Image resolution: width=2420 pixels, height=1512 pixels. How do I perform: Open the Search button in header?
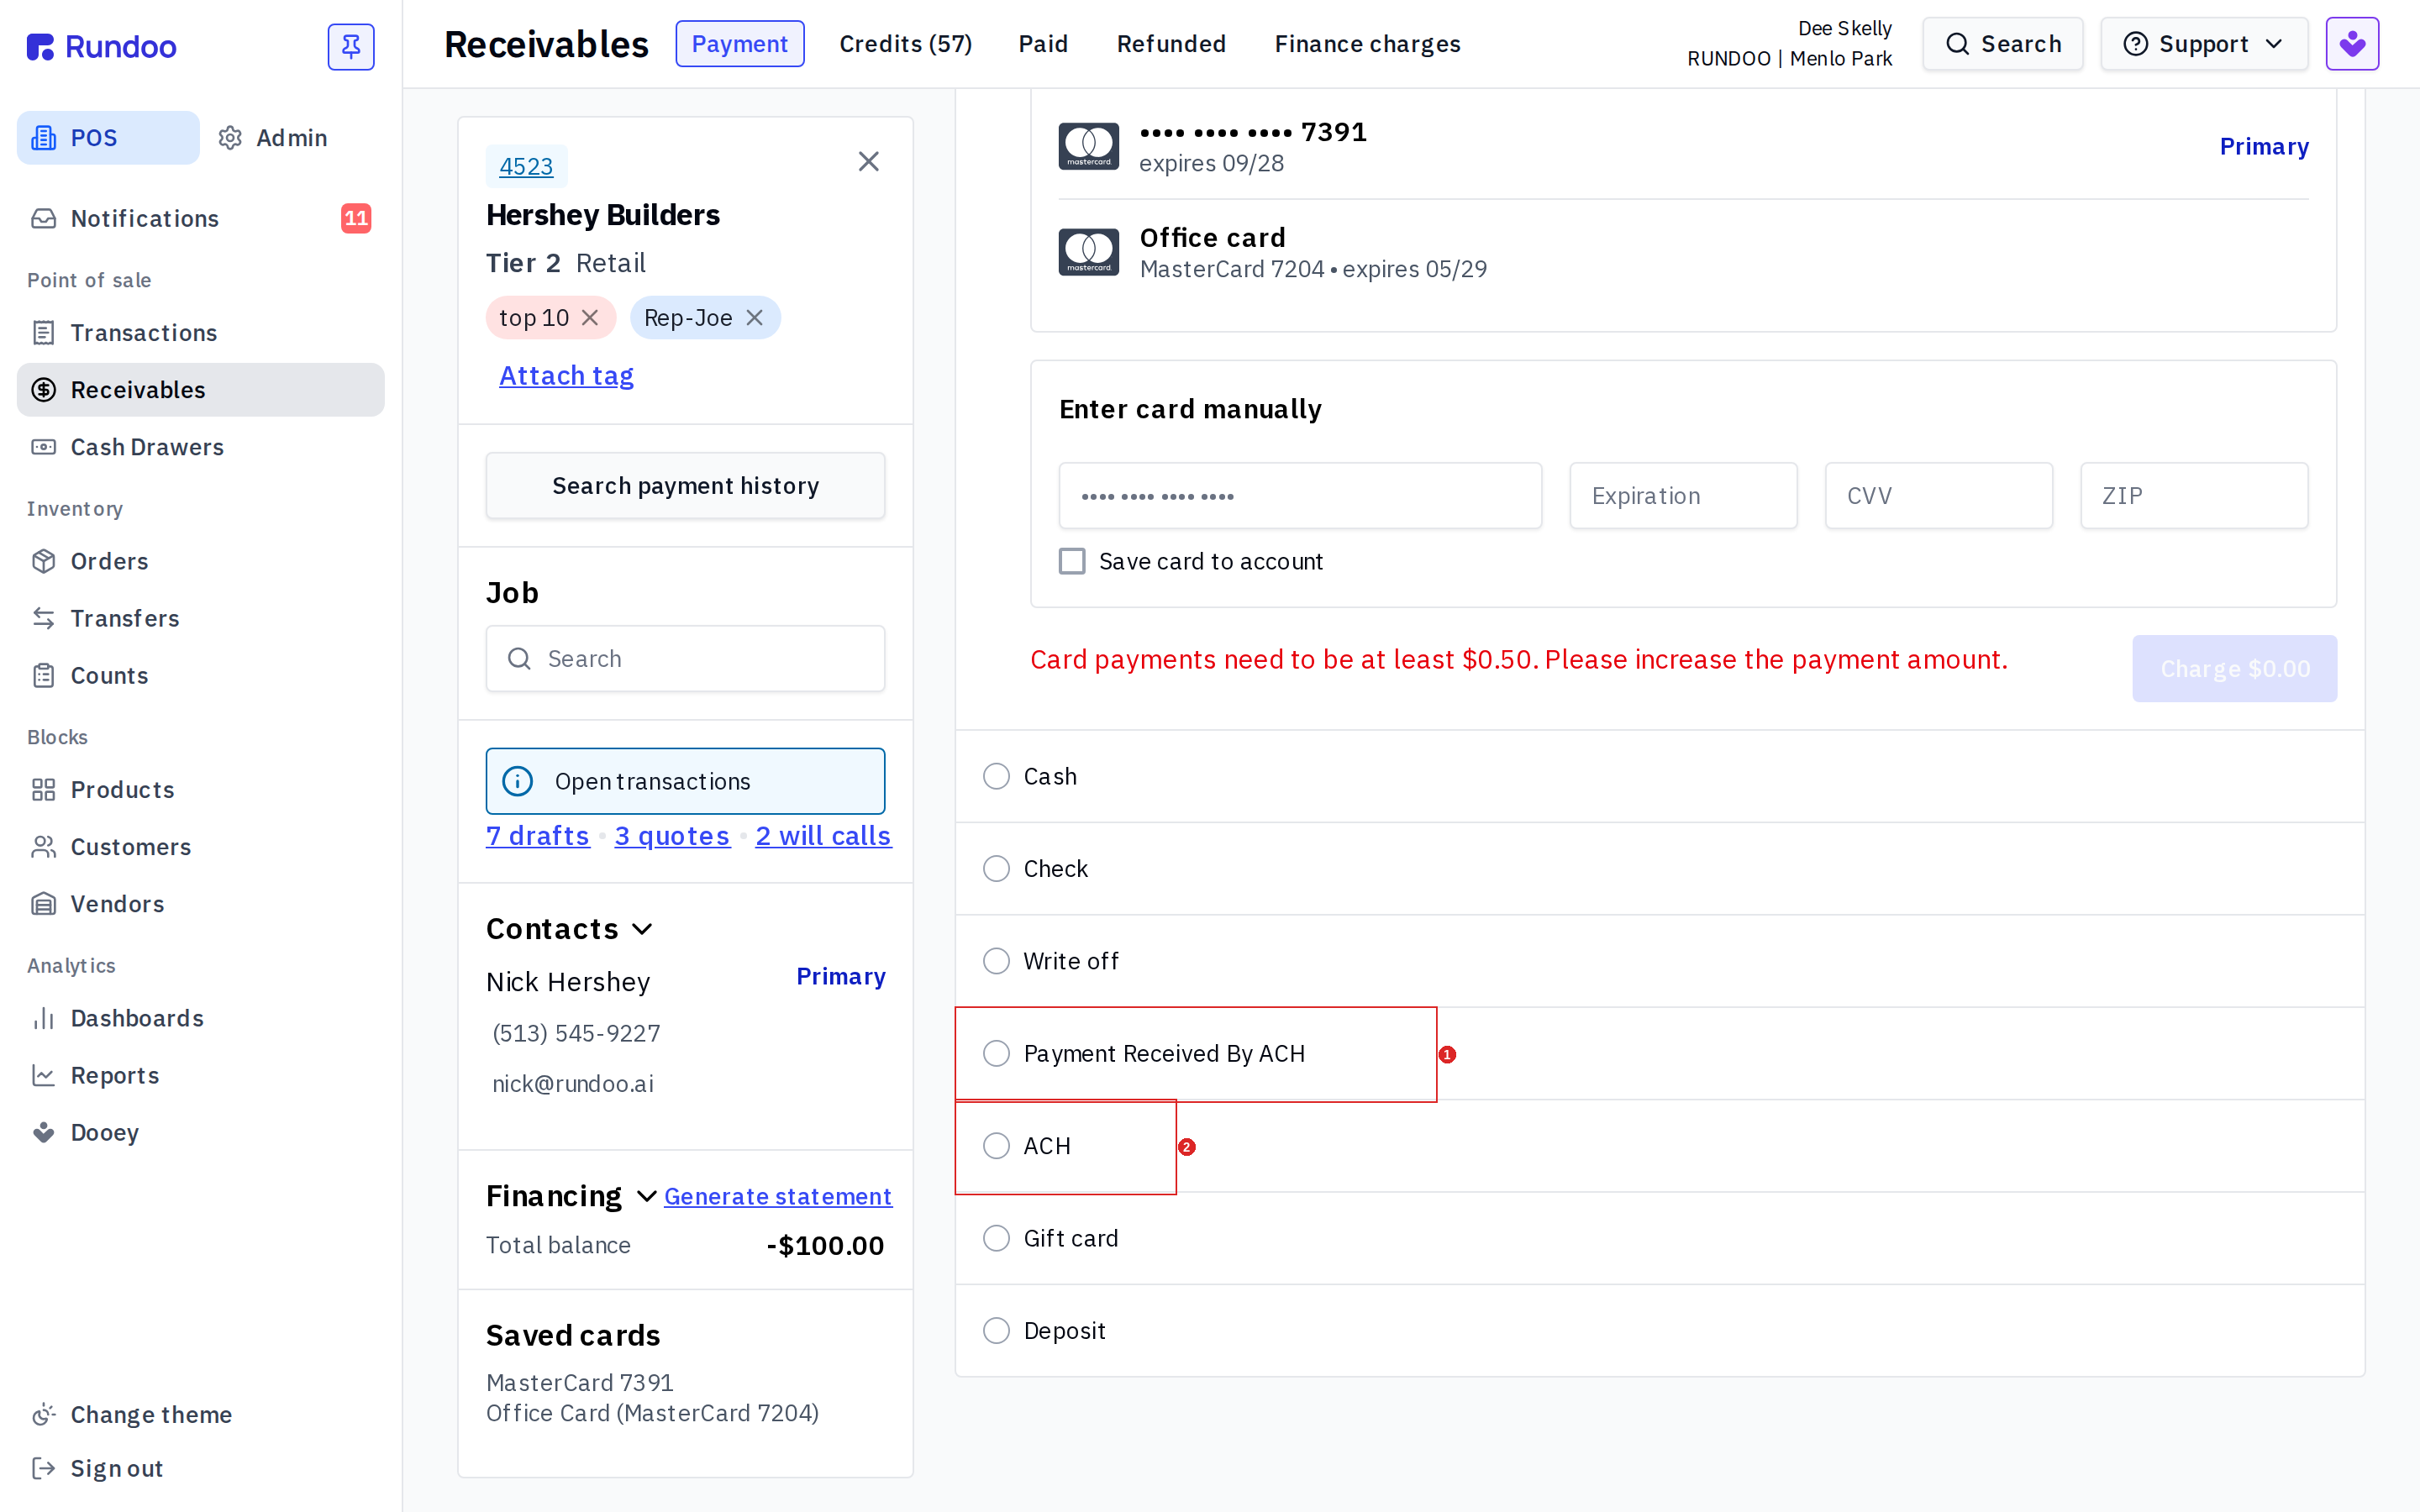click(2003, 44)
